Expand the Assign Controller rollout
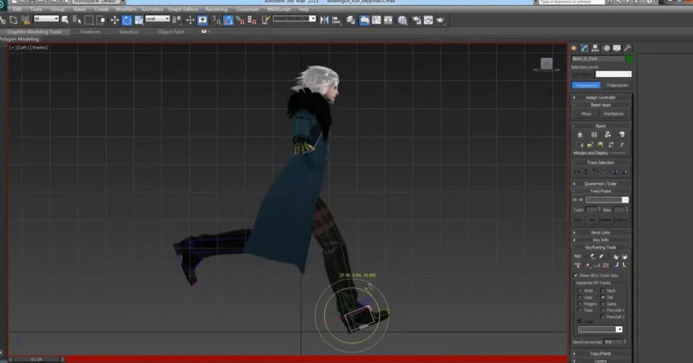693x363 pixels. 601,97
